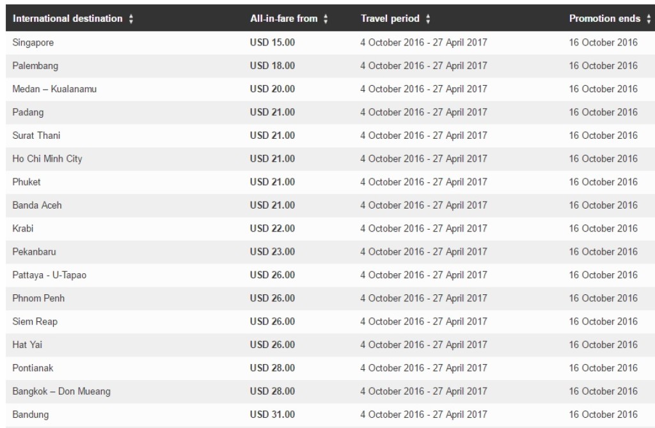
Task: Click the Palembang destination cell
Action: 35,66
